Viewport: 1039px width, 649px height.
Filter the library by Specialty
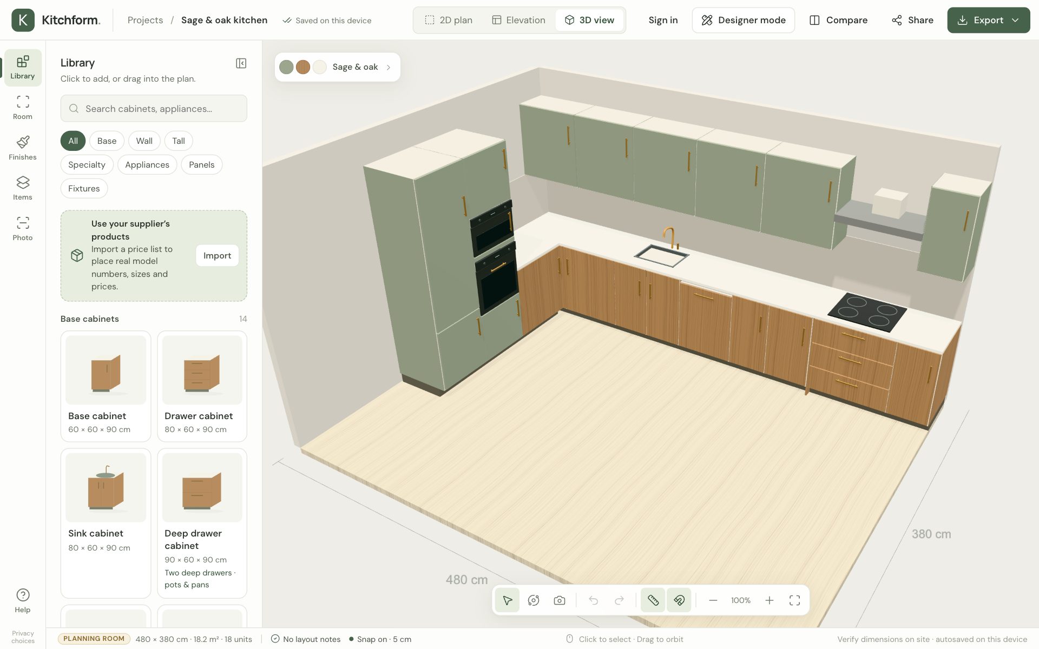87,165
